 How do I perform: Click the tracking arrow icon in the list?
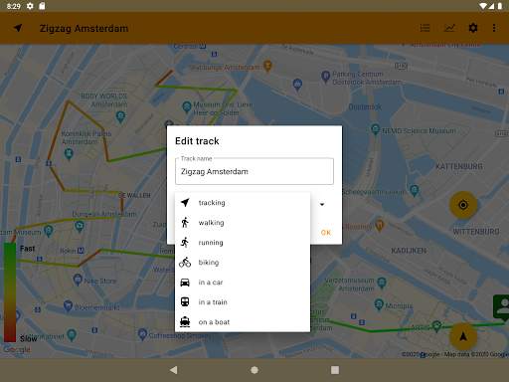click(185, 202)
